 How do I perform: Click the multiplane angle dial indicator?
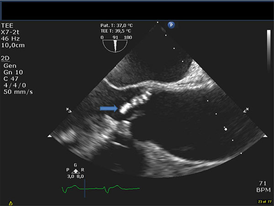(115, 46)
